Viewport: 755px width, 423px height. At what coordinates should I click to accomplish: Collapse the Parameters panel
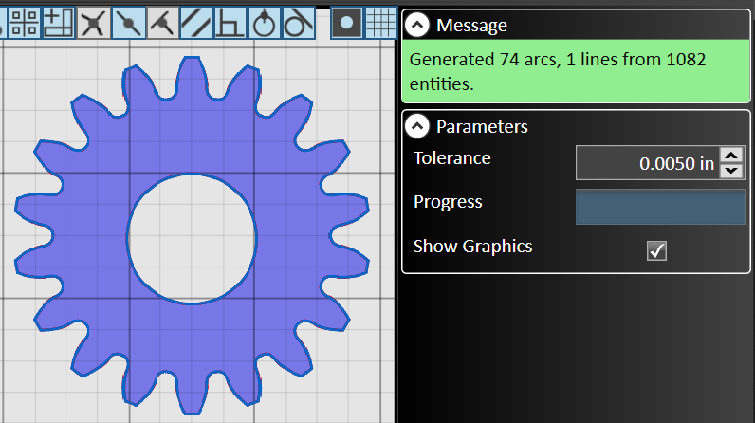tap(417, 126)
